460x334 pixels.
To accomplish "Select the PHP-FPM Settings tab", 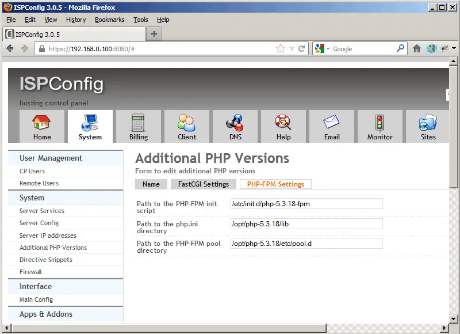I will (275, 184).
